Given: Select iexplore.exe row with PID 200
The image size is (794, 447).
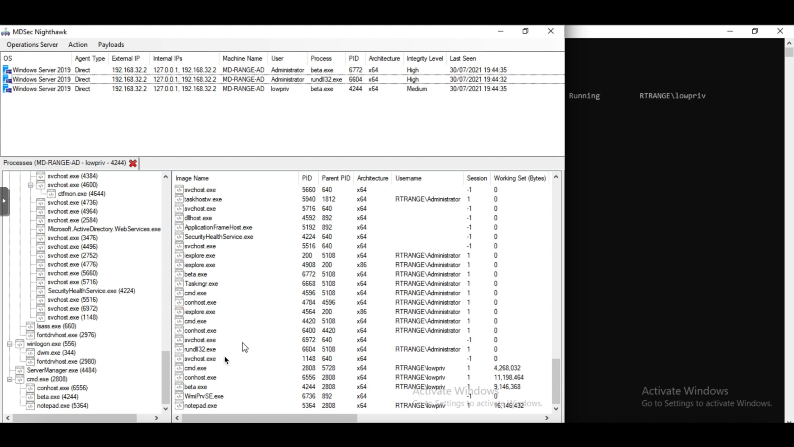Looking at the screenshot, I should point(362,256).
